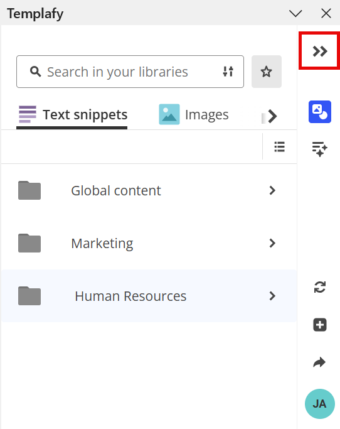
Task: Focus the Search in your libraries field
Action: tap(130, 72)
